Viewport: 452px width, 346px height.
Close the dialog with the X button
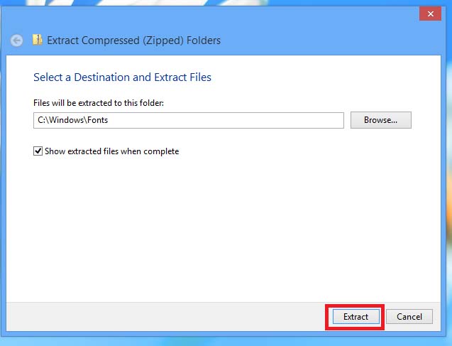click(431, 13)
